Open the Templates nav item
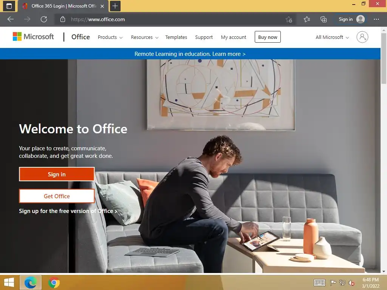 [x=176, y=37]
